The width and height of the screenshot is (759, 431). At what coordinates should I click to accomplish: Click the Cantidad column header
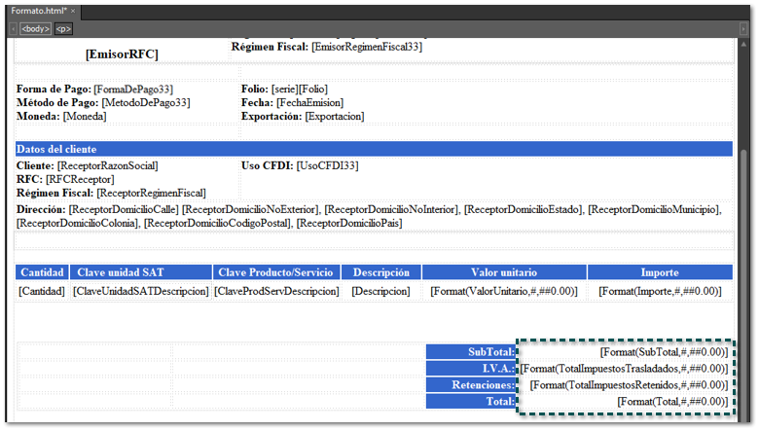42,273
